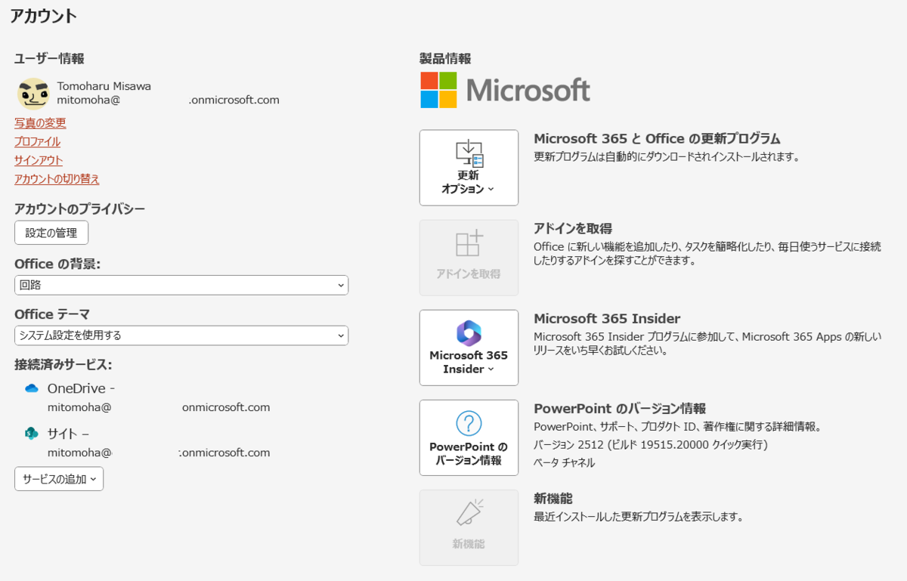
Task: Click the 接続済みサービス heading
Action: [x=63, y=364]
